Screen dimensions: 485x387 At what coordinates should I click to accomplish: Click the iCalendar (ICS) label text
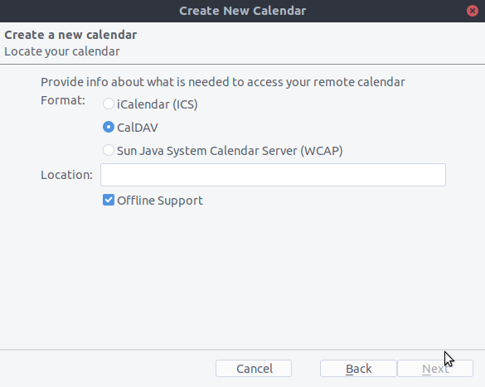pos(158,104)
